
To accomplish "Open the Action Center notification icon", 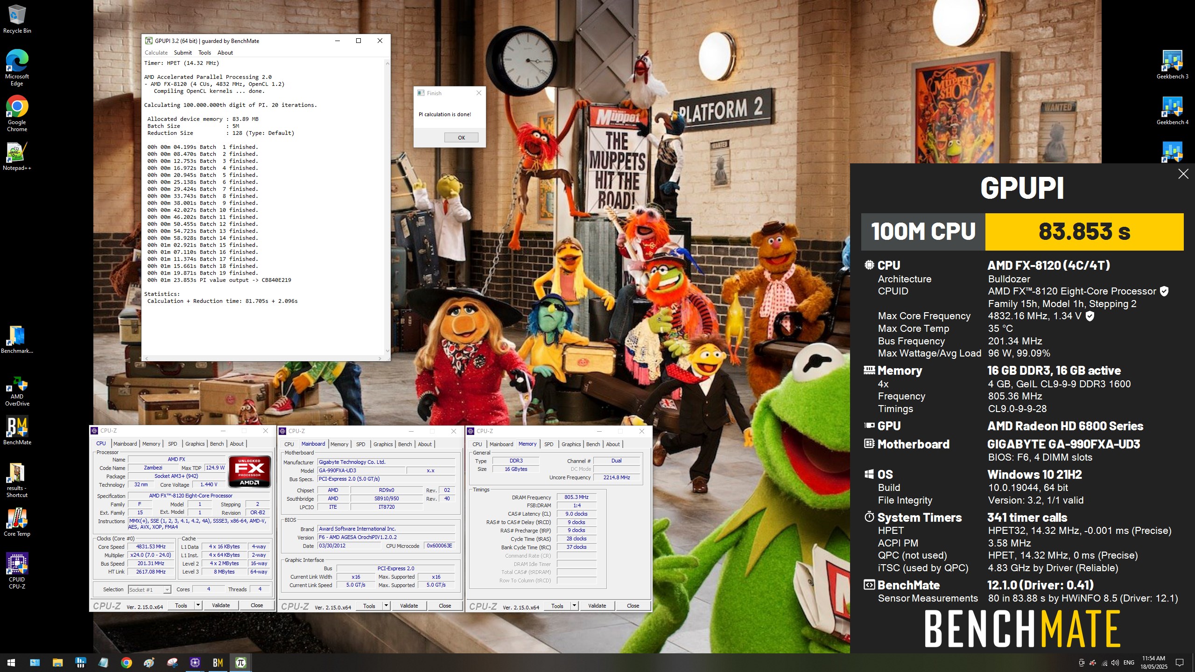I will (x=1180, y=663).
